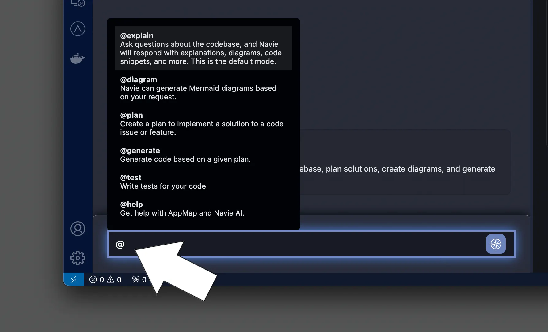Send message with Navie compass button
548x332 pixels.
[496, 244]
